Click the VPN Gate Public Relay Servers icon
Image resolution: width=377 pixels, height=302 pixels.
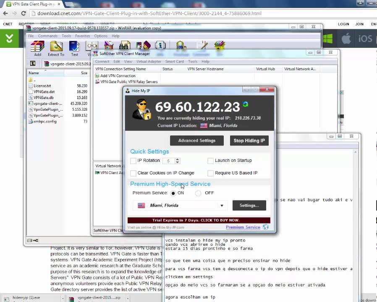click(97, 82)
